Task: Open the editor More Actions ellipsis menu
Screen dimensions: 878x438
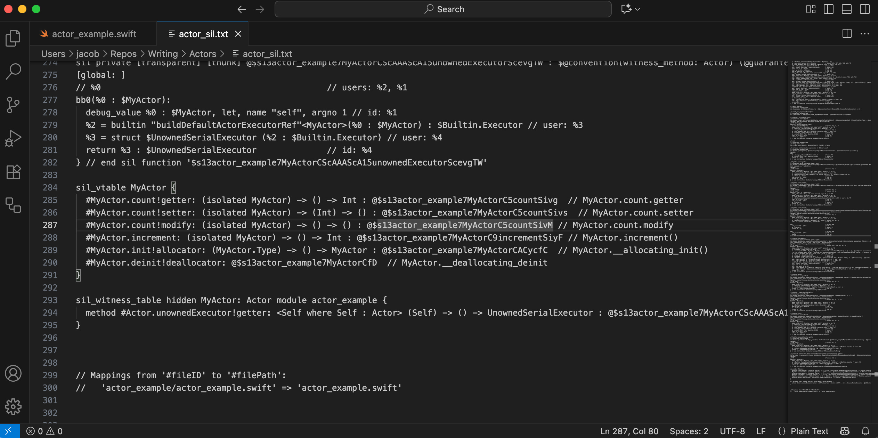Action: point(865,34)
